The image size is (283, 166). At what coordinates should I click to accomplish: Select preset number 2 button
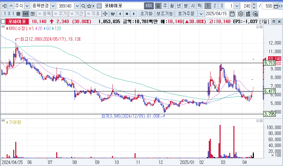pos(215,6)
